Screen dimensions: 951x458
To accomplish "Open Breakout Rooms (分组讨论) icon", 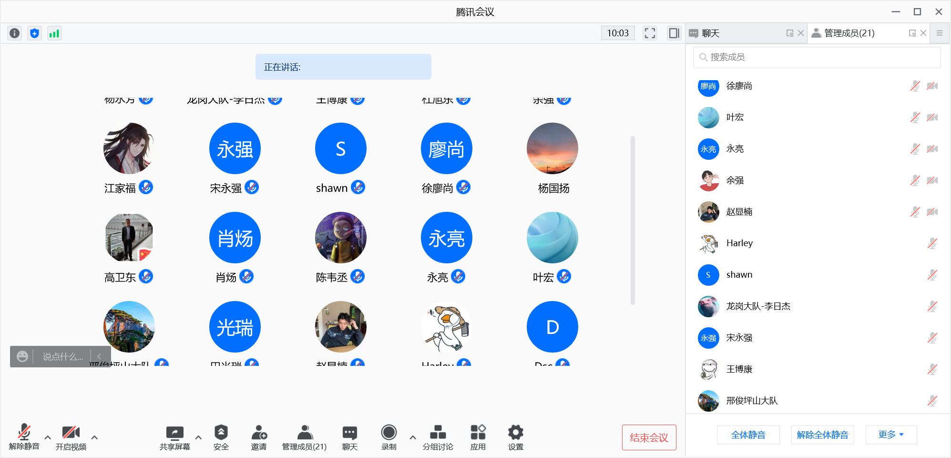I will pos(438,433).
